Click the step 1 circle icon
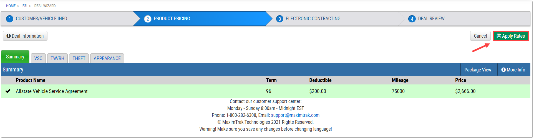 click(10, 19)
